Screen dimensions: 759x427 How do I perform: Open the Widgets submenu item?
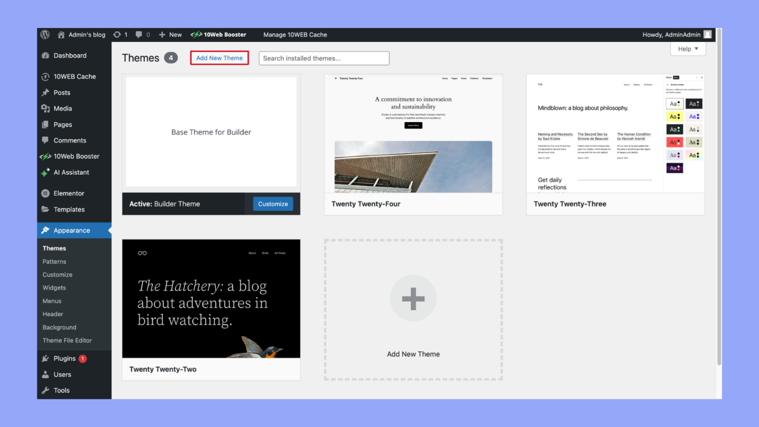click(54, 288)
